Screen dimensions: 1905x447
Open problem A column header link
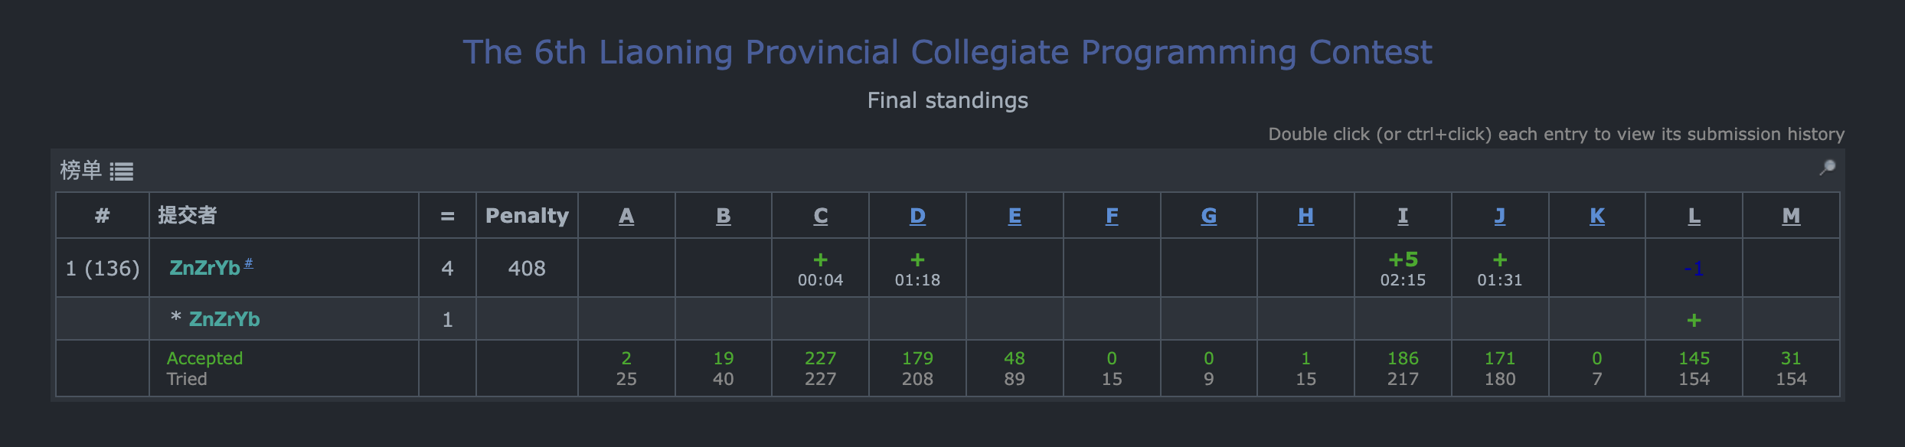click(x=626, y=216)
